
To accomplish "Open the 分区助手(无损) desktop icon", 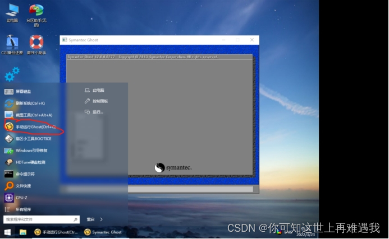I will (36, 15).
